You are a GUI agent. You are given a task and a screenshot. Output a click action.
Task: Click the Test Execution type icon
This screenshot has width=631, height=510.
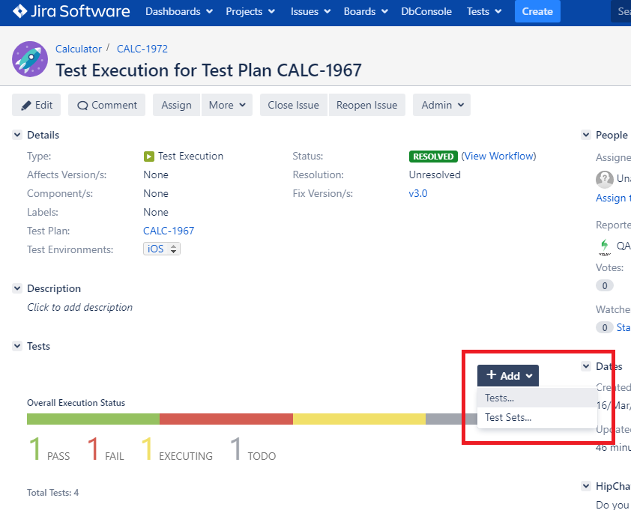pyautogui.click(x=149, y=157)
